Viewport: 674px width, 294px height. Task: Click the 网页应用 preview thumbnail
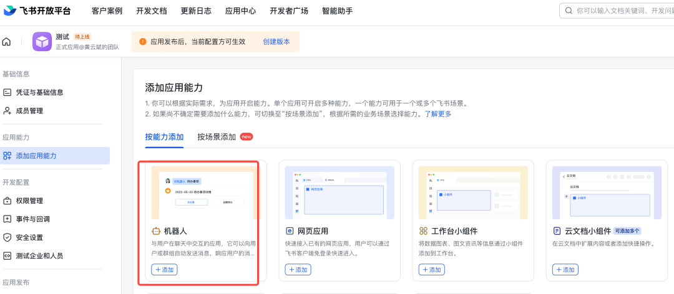[x=339, y=192]
